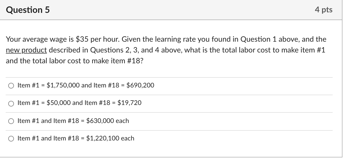The height and width of the screenshot is (160, 344).
Task: Click the answer label ending with $19,720
Action: click(x=79, y=103)
